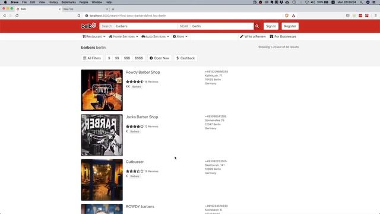Image resolution: width=380 pixels, height=214 pixels.
Task: Open Rowdy Barber Shop listing title
Action: (142, 72)
